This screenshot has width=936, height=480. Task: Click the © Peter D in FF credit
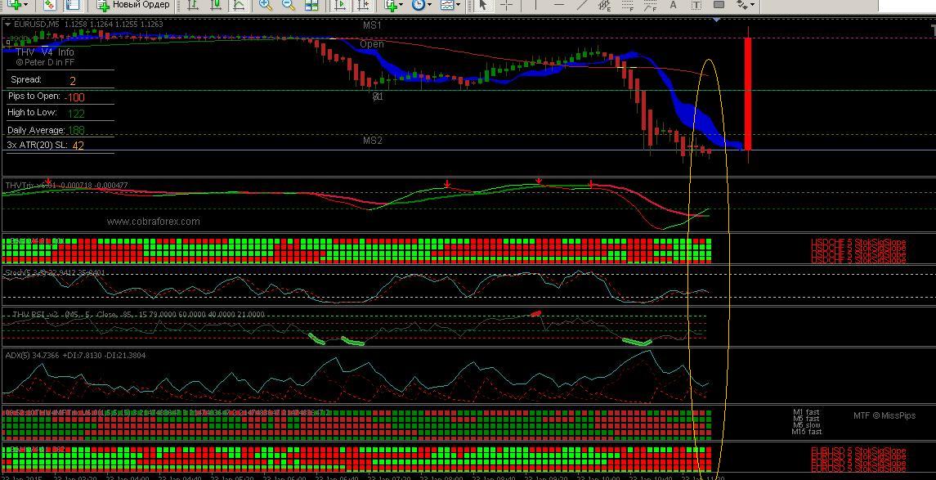45,62
